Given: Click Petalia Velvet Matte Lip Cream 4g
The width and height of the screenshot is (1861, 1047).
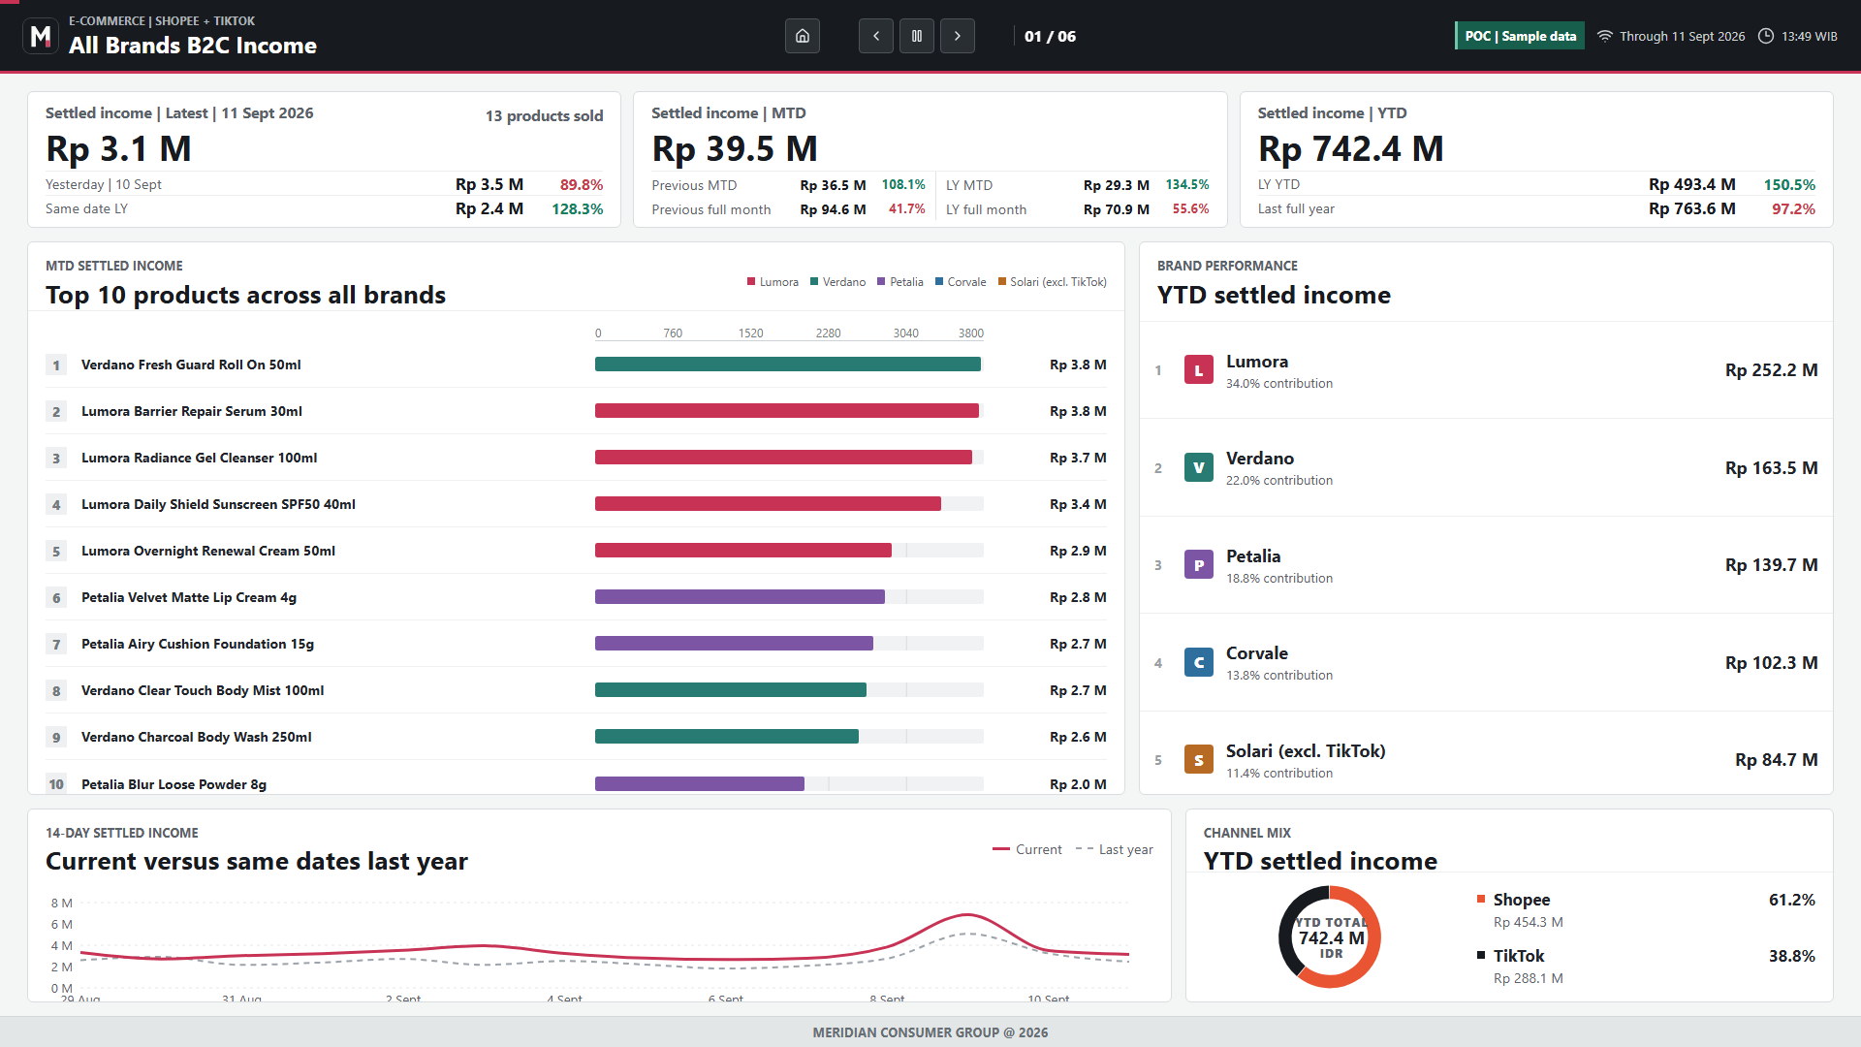Looking at the screenshot, I should pos(576,597).
